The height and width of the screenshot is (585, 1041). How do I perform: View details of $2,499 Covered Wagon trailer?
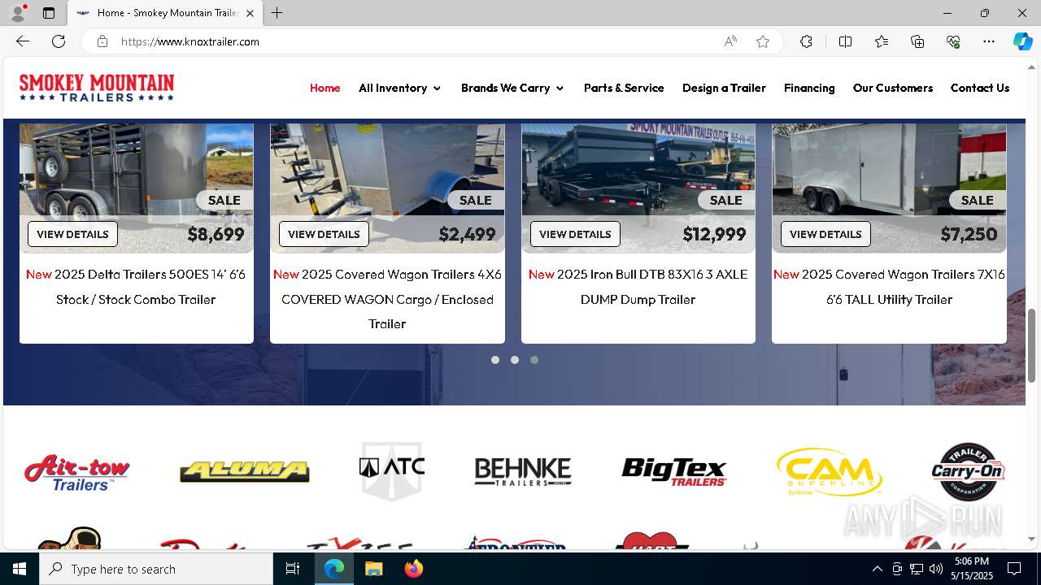(324, 234)
